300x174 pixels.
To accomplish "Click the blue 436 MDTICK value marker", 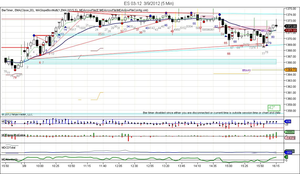I will pos(288,121).
